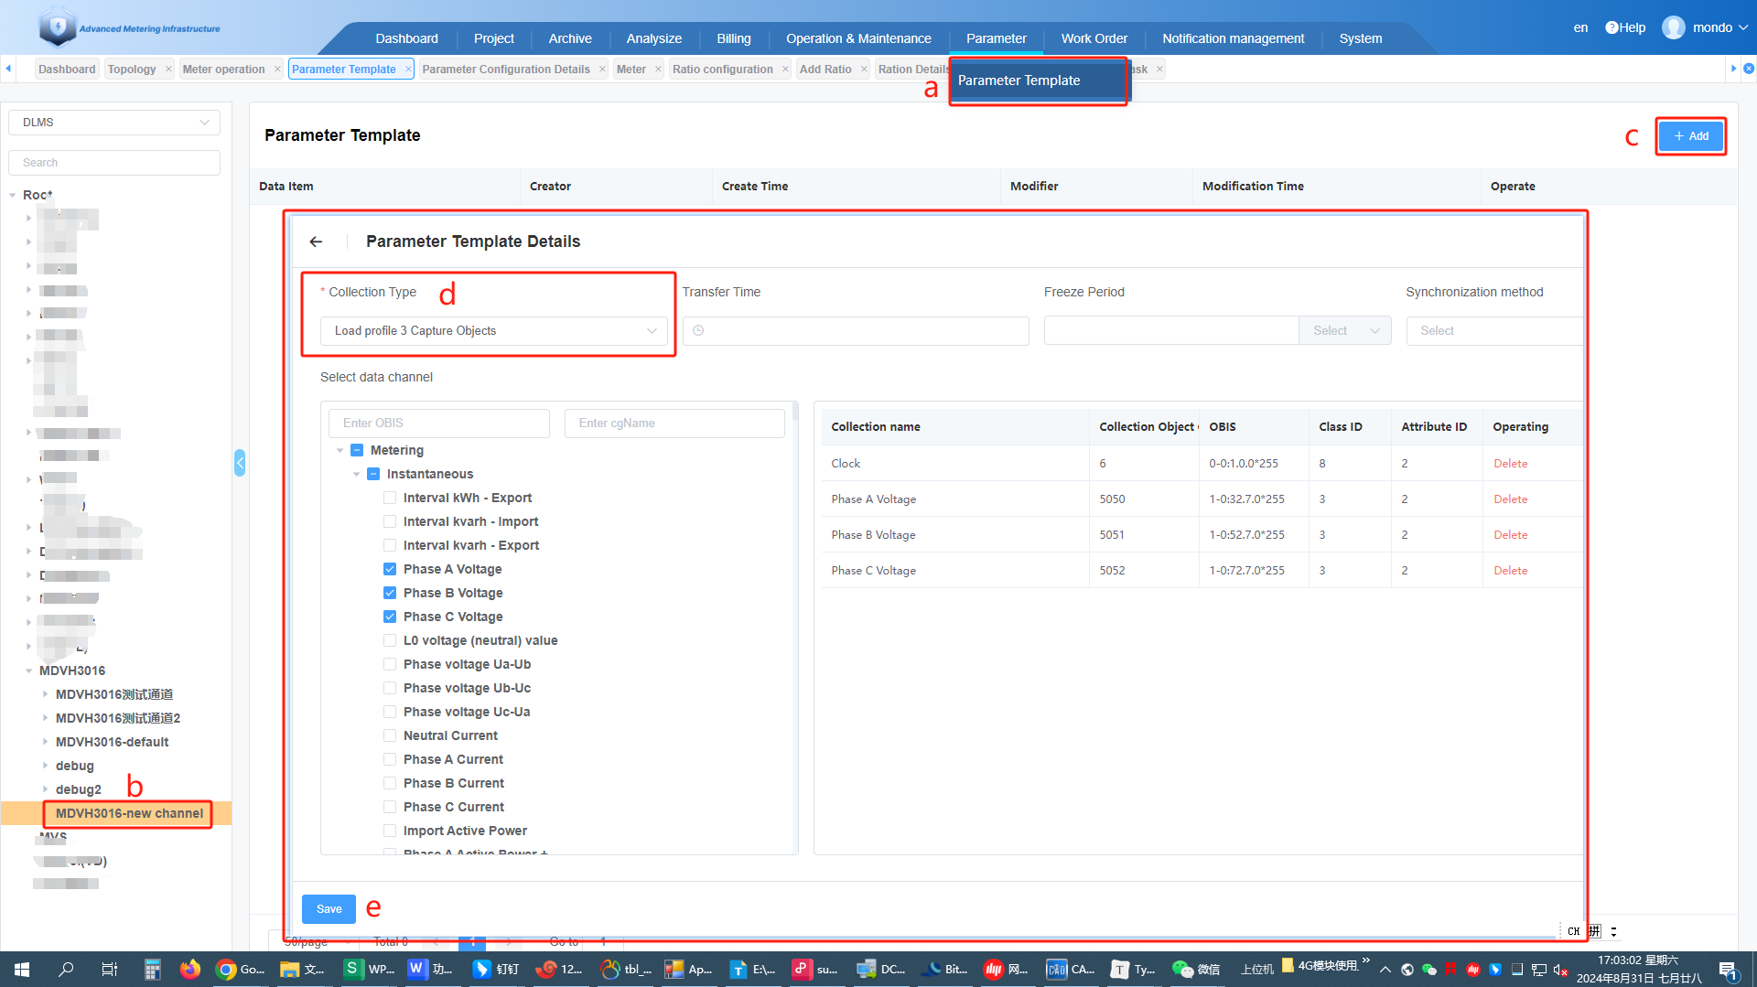Click the Save button
Image resolution: width=1757 pixels, height=987 pixels.
pyautogui.click(x=329, y=908)
